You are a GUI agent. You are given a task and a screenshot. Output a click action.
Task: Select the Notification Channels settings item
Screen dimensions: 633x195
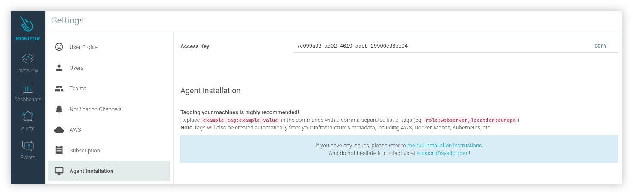tap(95, 109)
